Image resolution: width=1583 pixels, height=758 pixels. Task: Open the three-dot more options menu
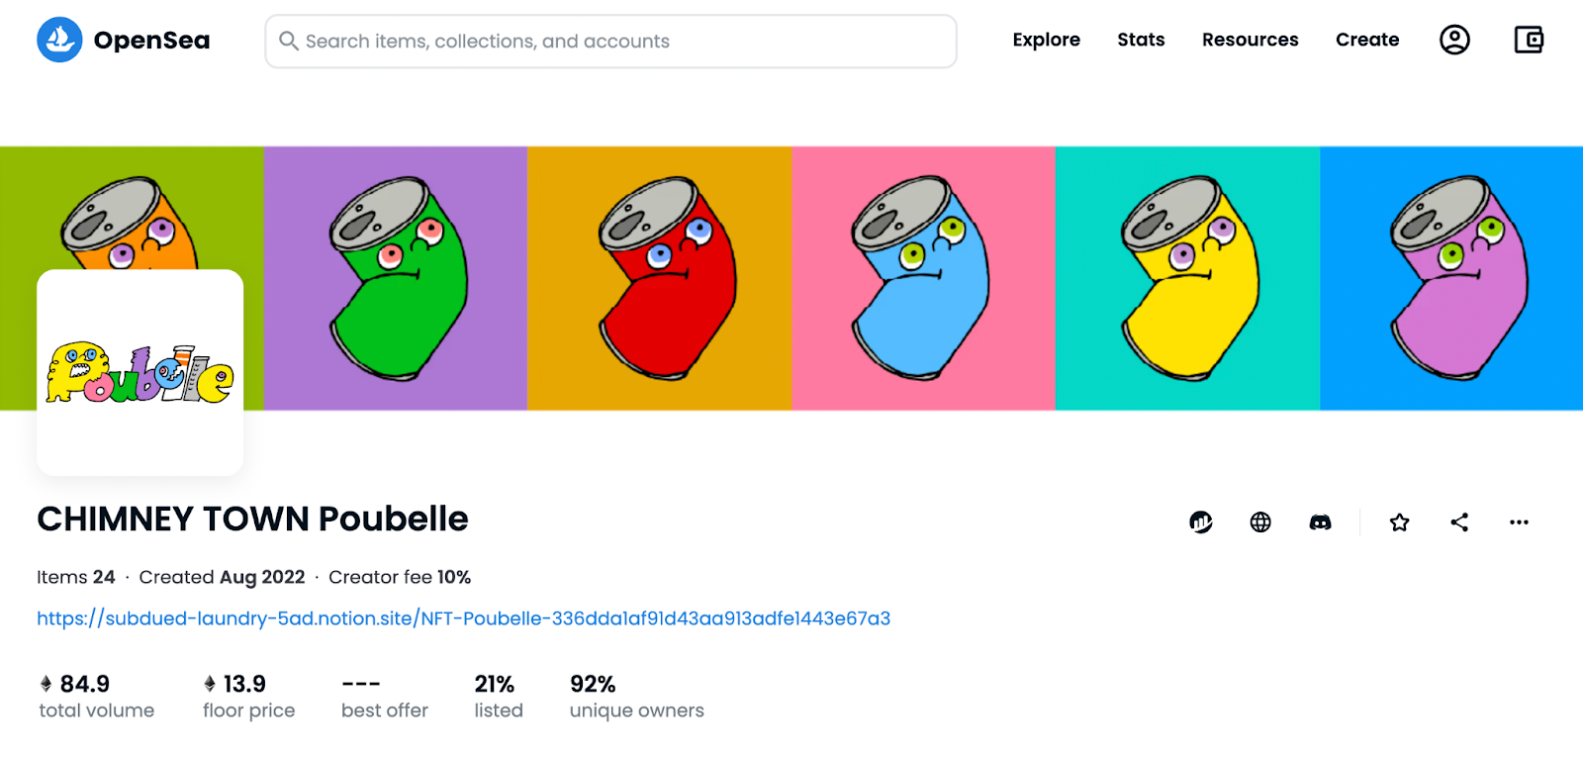[x=1519, y=521]
